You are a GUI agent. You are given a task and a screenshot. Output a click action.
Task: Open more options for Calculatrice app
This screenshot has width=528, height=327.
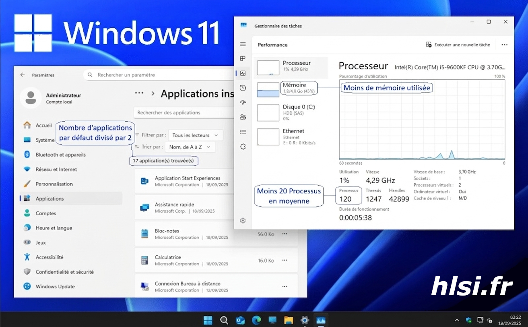(285, 261)
